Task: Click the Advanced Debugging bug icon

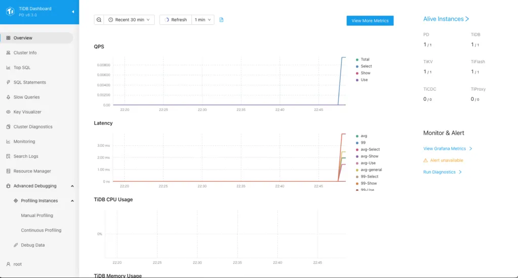Action: coord(8,186)
